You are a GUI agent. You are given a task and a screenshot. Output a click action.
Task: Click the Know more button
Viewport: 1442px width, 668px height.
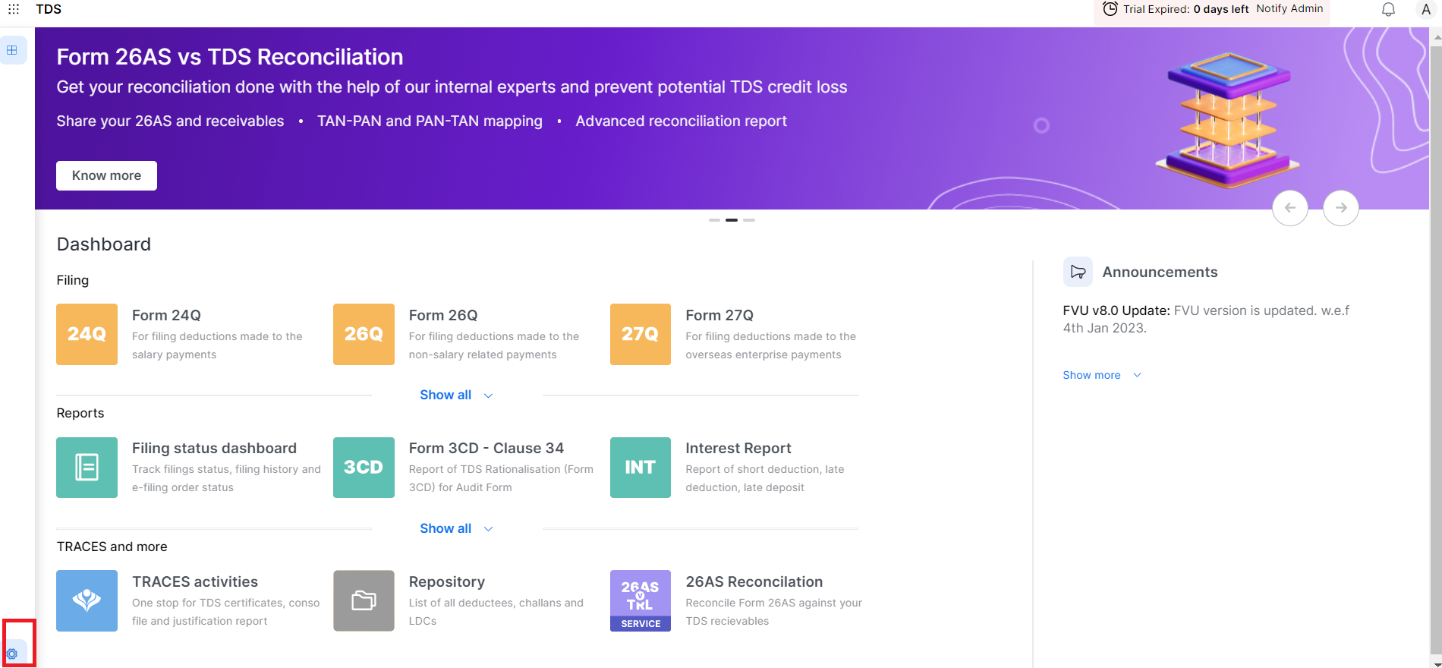point(106,175)
